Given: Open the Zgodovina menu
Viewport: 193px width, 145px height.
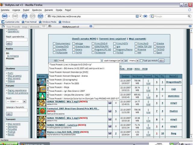Looking at the screenshot, I should point(37,10).
